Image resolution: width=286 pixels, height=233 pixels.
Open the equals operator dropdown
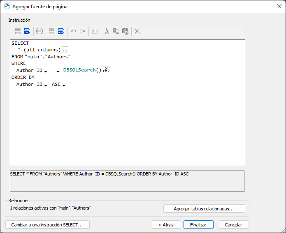[x=58, y=71]
